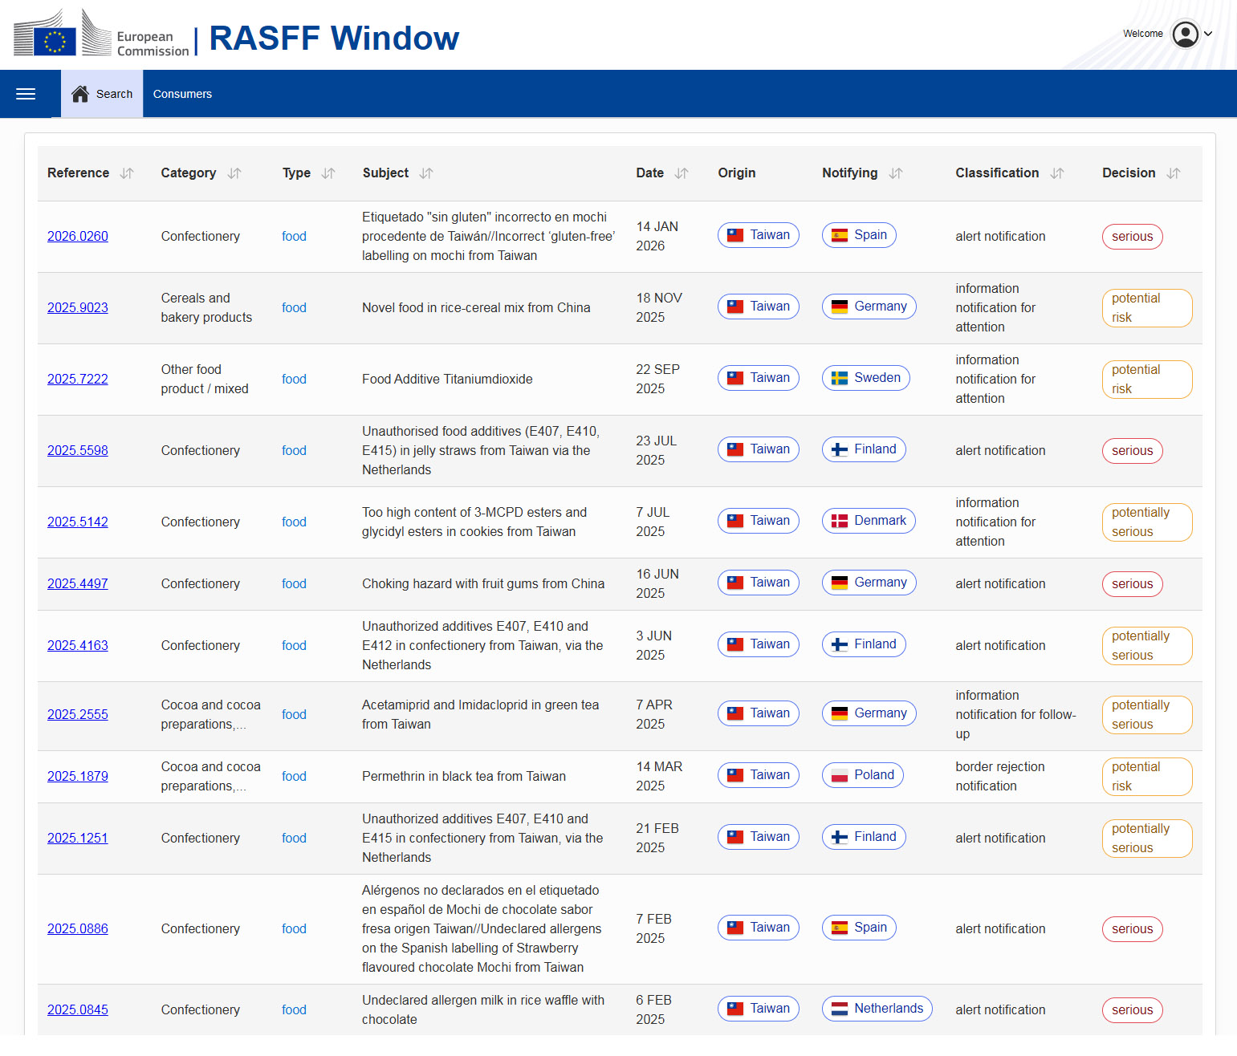Click the food type link for 2025.7222
The width and height of the screenshot is (1237, 1056).
(x=294, y=380)
